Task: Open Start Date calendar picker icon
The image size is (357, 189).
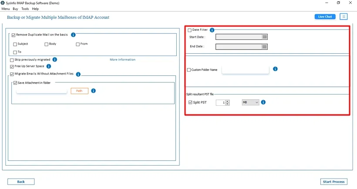Action: [264, 37]
